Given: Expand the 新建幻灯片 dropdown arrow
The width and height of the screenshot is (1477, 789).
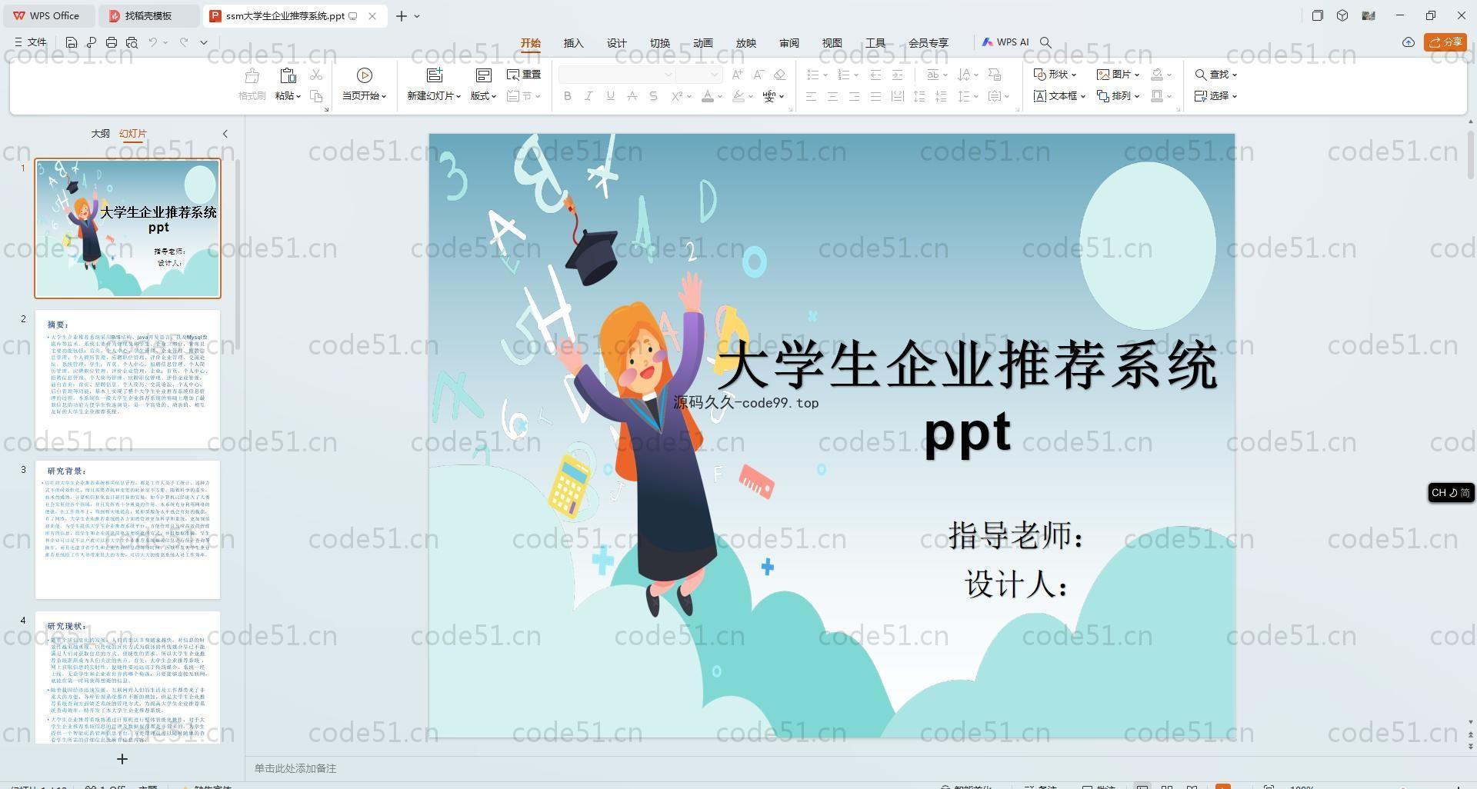Looking at the screenshot, I should click(x=458, y=97).
